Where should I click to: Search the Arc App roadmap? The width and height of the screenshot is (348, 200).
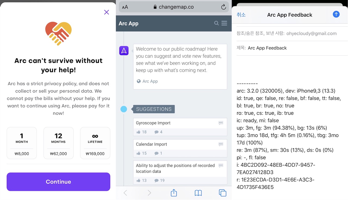pos(216,23)
